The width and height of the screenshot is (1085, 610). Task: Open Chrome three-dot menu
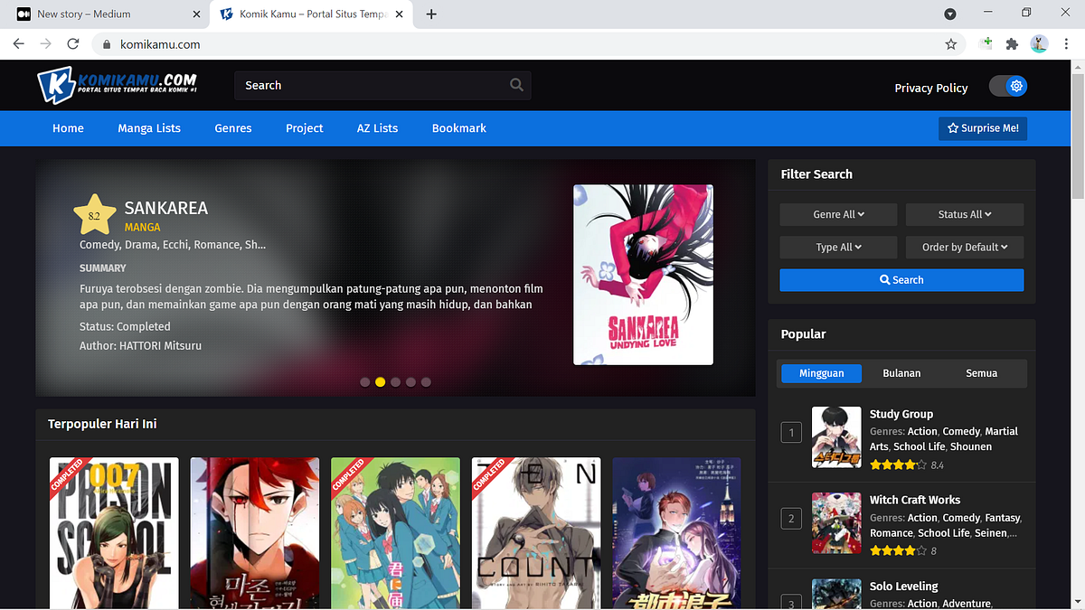1065,43
